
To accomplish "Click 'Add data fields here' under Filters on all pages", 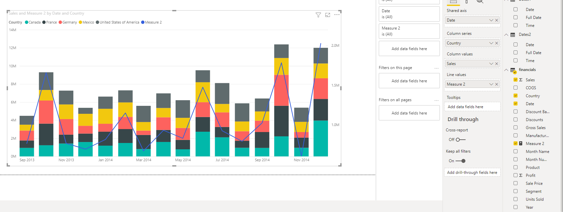I will [x=409, y=113].
